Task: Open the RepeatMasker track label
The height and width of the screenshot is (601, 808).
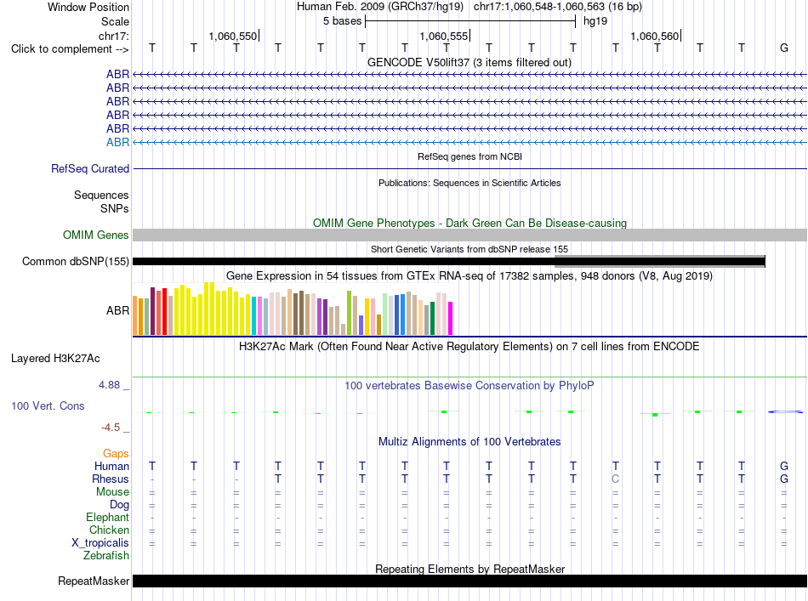Action: pos(94,581)
